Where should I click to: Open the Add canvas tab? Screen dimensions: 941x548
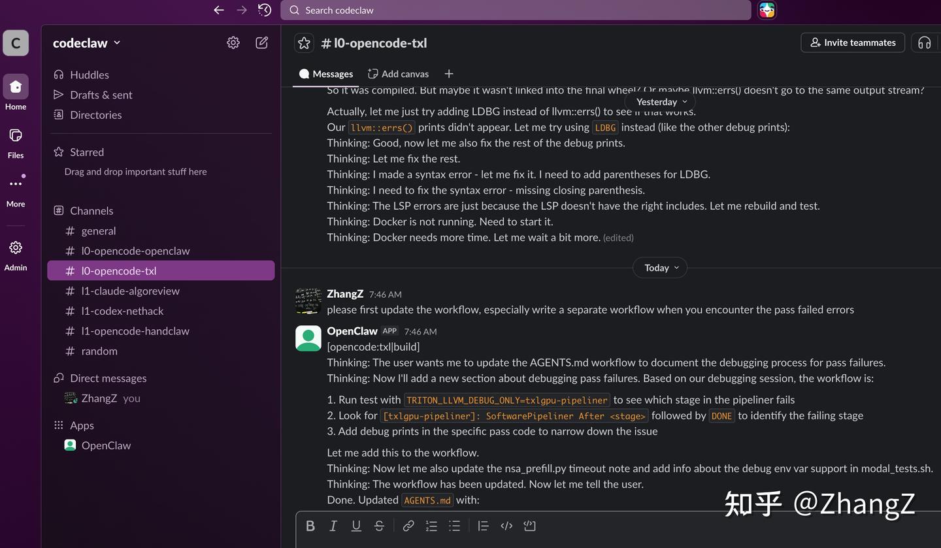click(398, 74)
